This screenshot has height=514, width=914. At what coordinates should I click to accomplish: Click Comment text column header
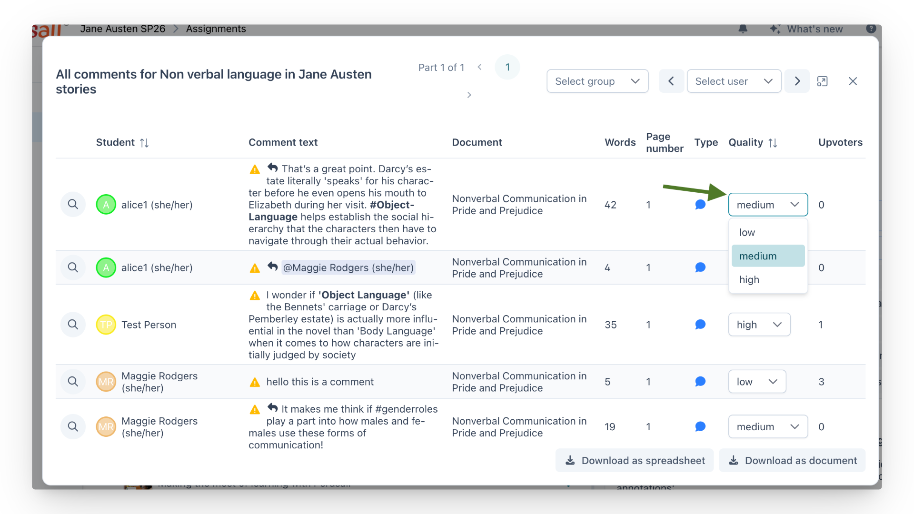(x=283, y=142)
